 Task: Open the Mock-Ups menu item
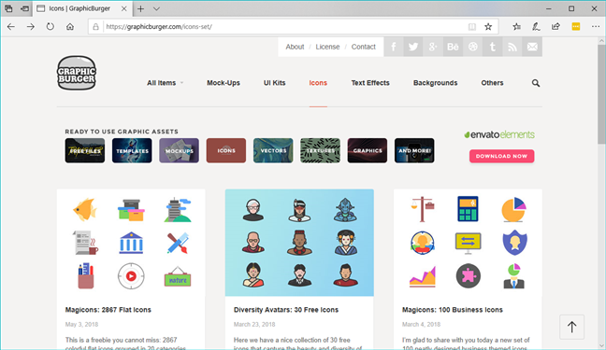point(224,83)
